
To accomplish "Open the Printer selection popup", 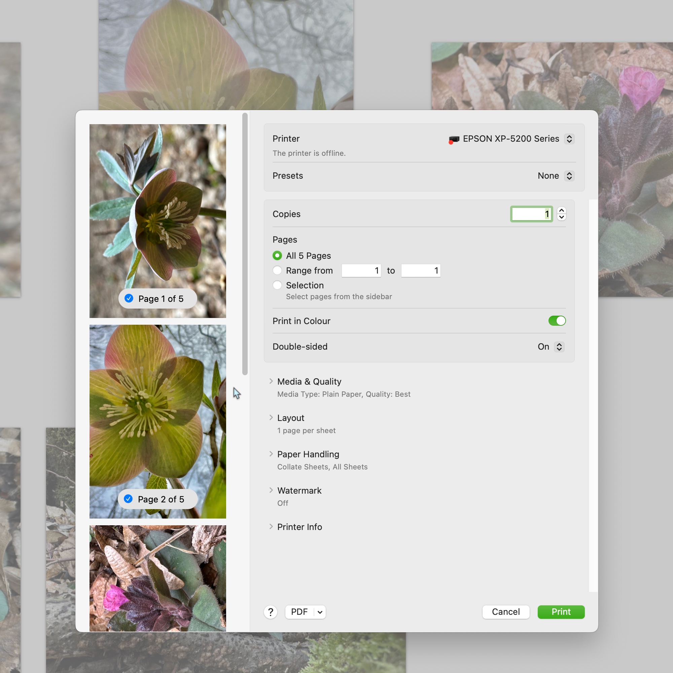I will 569,139.
